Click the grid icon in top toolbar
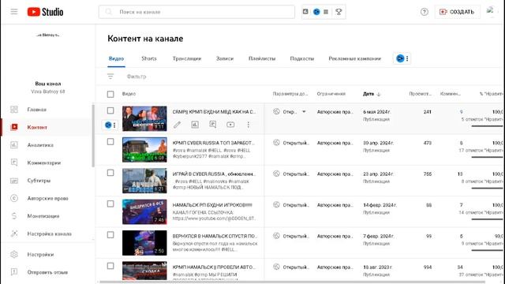This screenshot has width=505, height=284. click(x=326, y=12)
